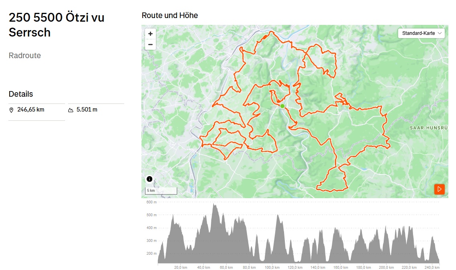Image resolution: width=456 pixels, height=270 pixels.
Task: Click the 5 km map scale bar
Action: [x=161, y=191]
